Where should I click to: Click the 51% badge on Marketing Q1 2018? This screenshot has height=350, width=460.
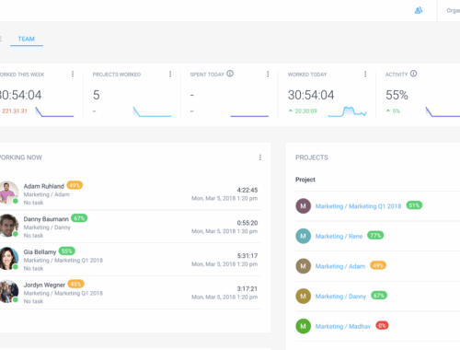[414, 205]
